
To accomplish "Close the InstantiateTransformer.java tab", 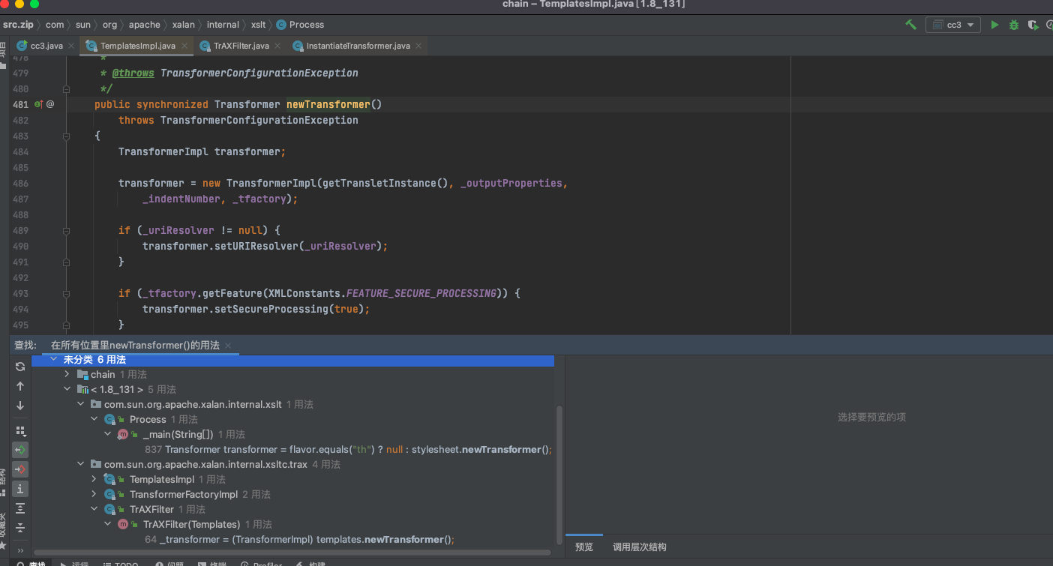I will pyautogui.click(x=418, y=46).
